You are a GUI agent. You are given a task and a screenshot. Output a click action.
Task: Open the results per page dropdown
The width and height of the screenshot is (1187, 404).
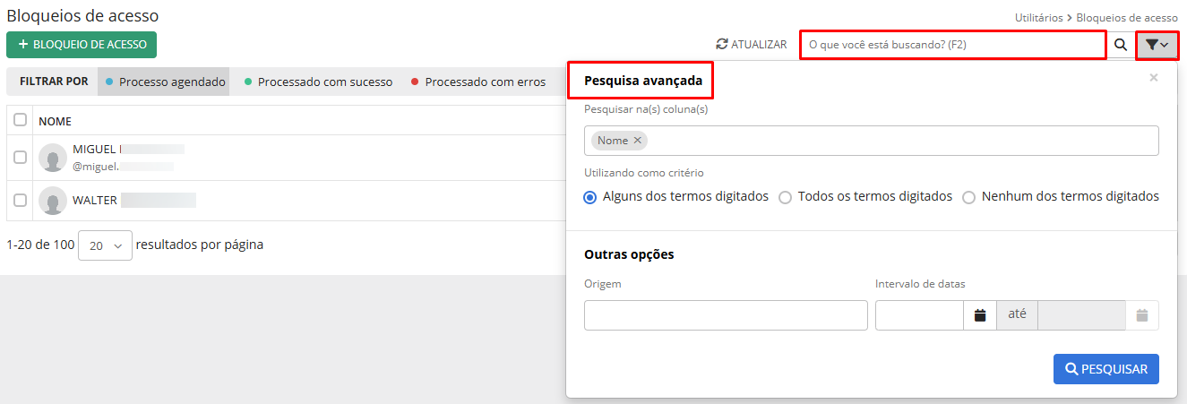pos(105,245)
